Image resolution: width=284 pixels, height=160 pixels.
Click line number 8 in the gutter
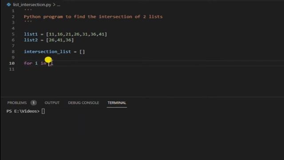(13, 52)
